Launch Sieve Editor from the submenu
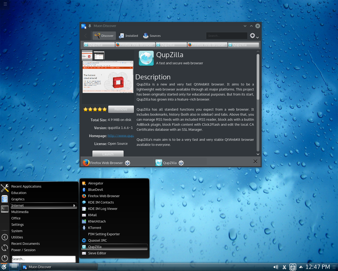338x271 pixels. click(114, 253)
